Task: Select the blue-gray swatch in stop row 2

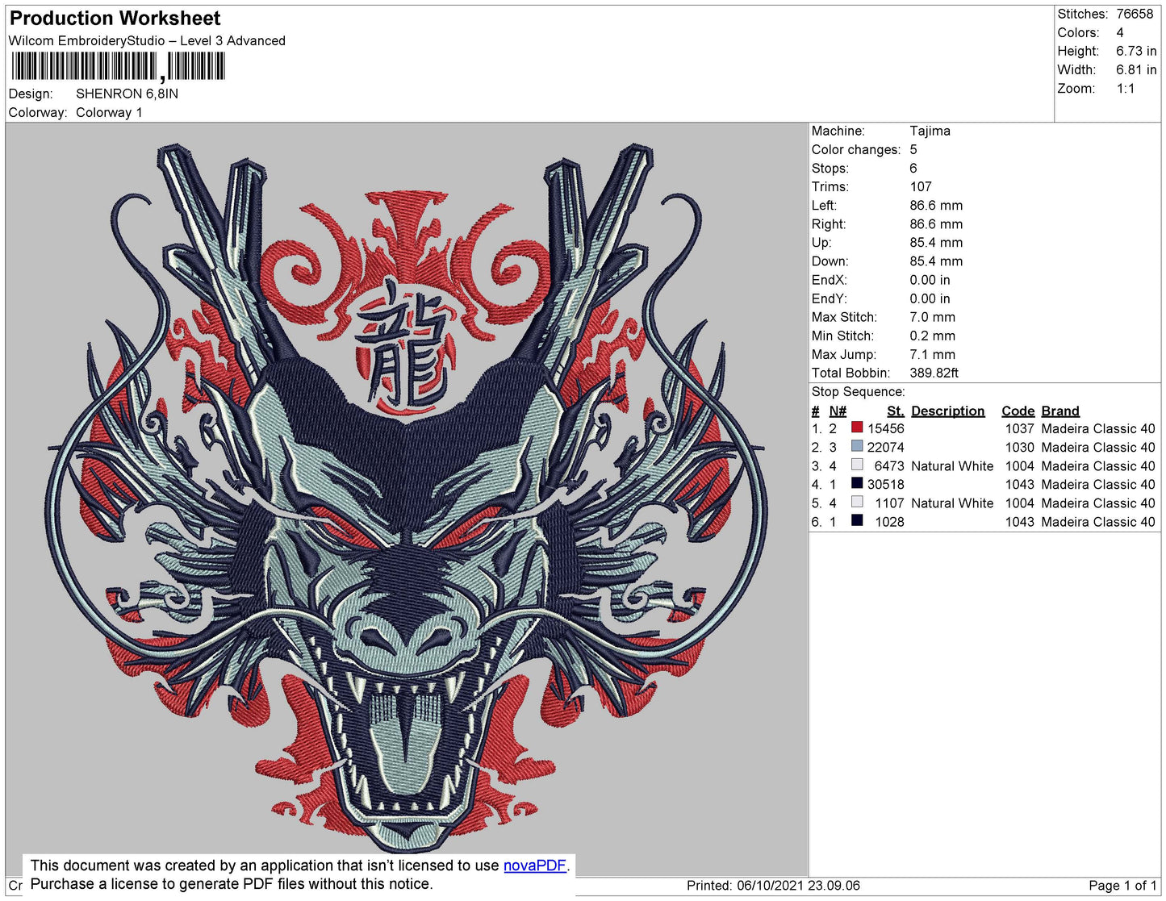Action: (857, 446)
